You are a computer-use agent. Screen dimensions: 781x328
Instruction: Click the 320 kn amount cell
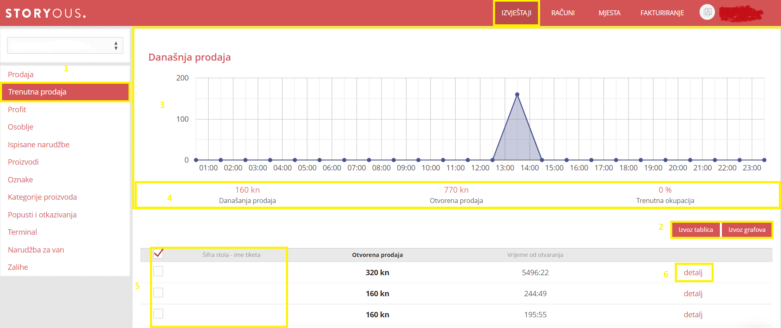377,272
